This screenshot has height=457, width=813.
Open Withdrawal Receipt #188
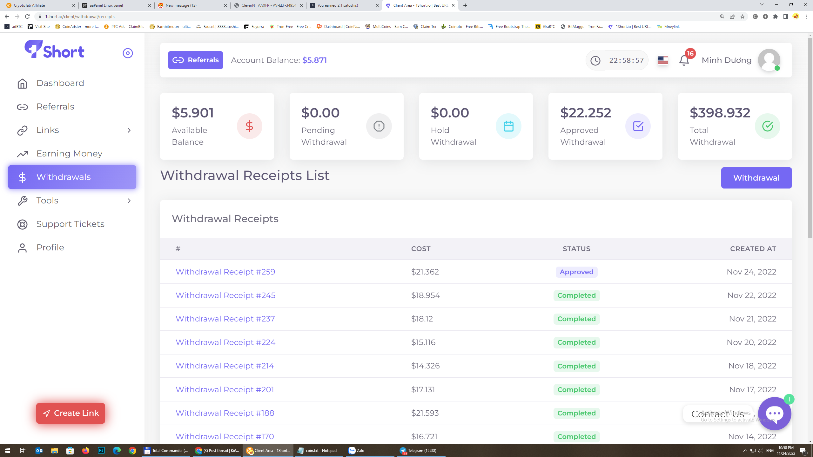(x=225, y=413)
